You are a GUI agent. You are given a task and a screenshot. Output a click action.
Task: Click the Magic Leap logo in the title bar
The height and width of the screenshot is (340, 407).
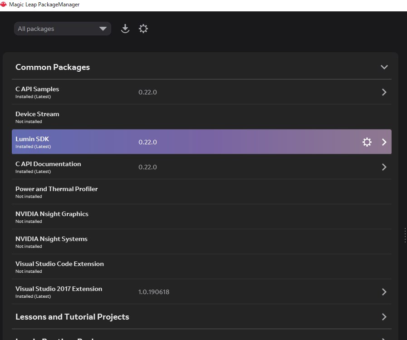[3, 5]
